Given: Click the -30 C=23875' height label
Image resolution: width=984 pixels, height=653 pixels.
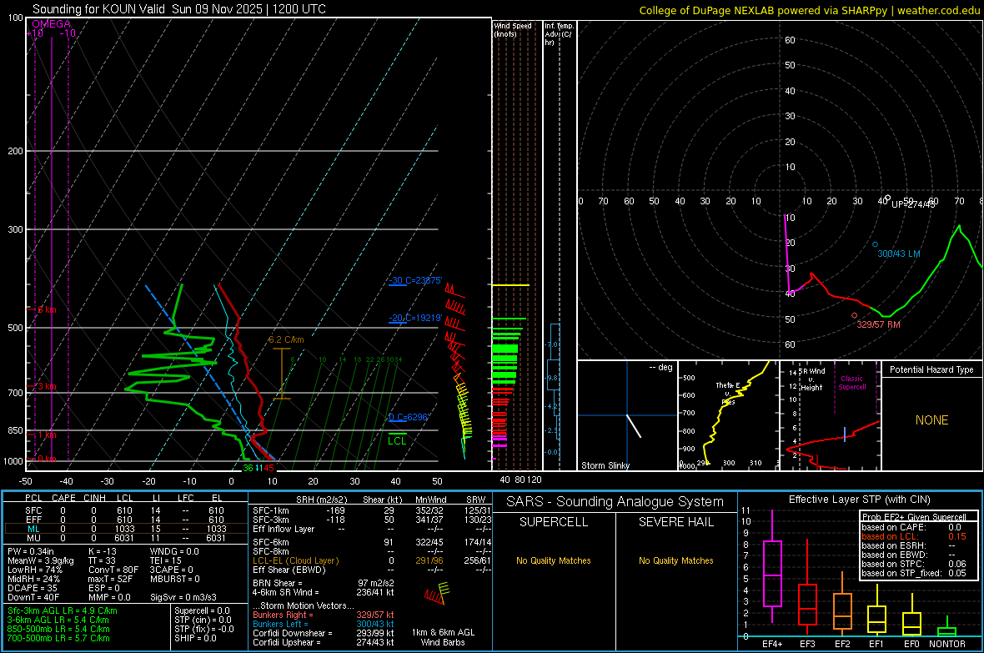Looking at the screenshot, I should (415, 281).
